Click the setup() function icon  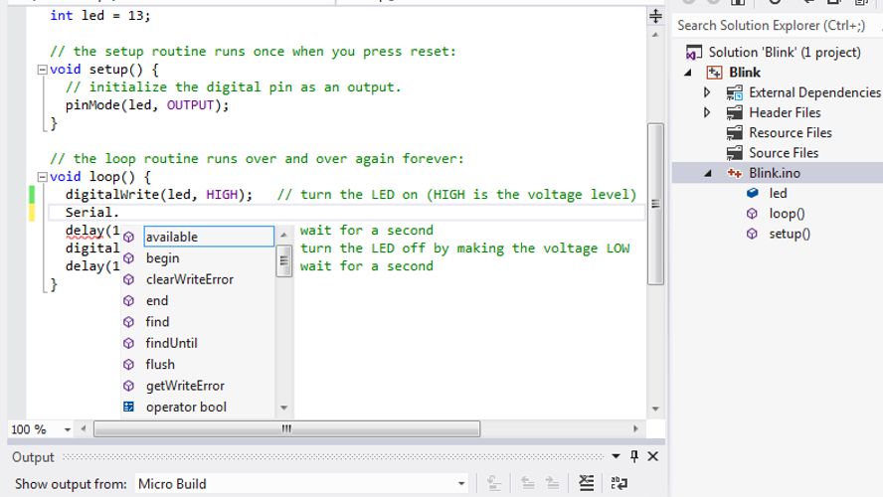[x=752, y=234]
